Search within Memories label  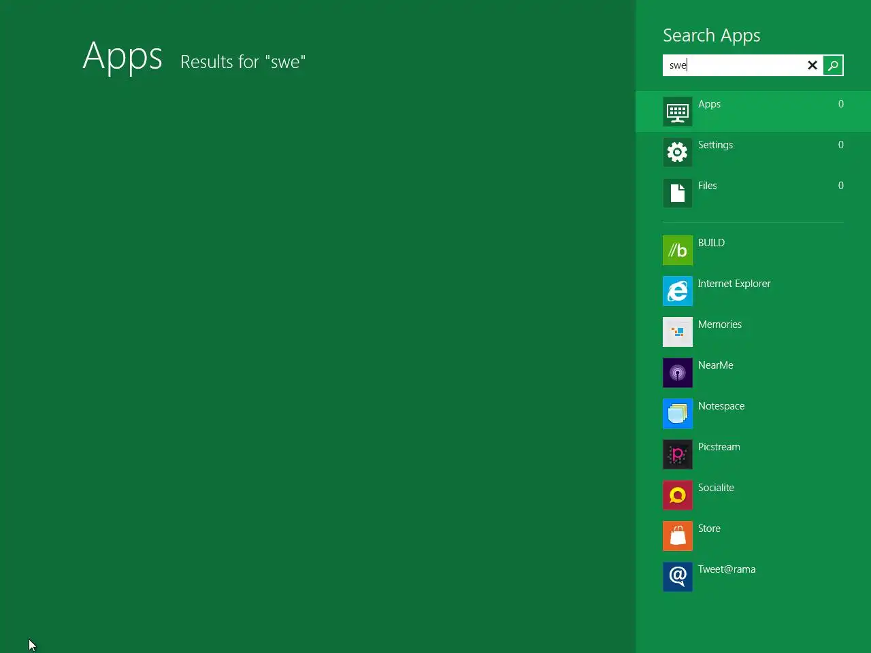pos(720,324)
